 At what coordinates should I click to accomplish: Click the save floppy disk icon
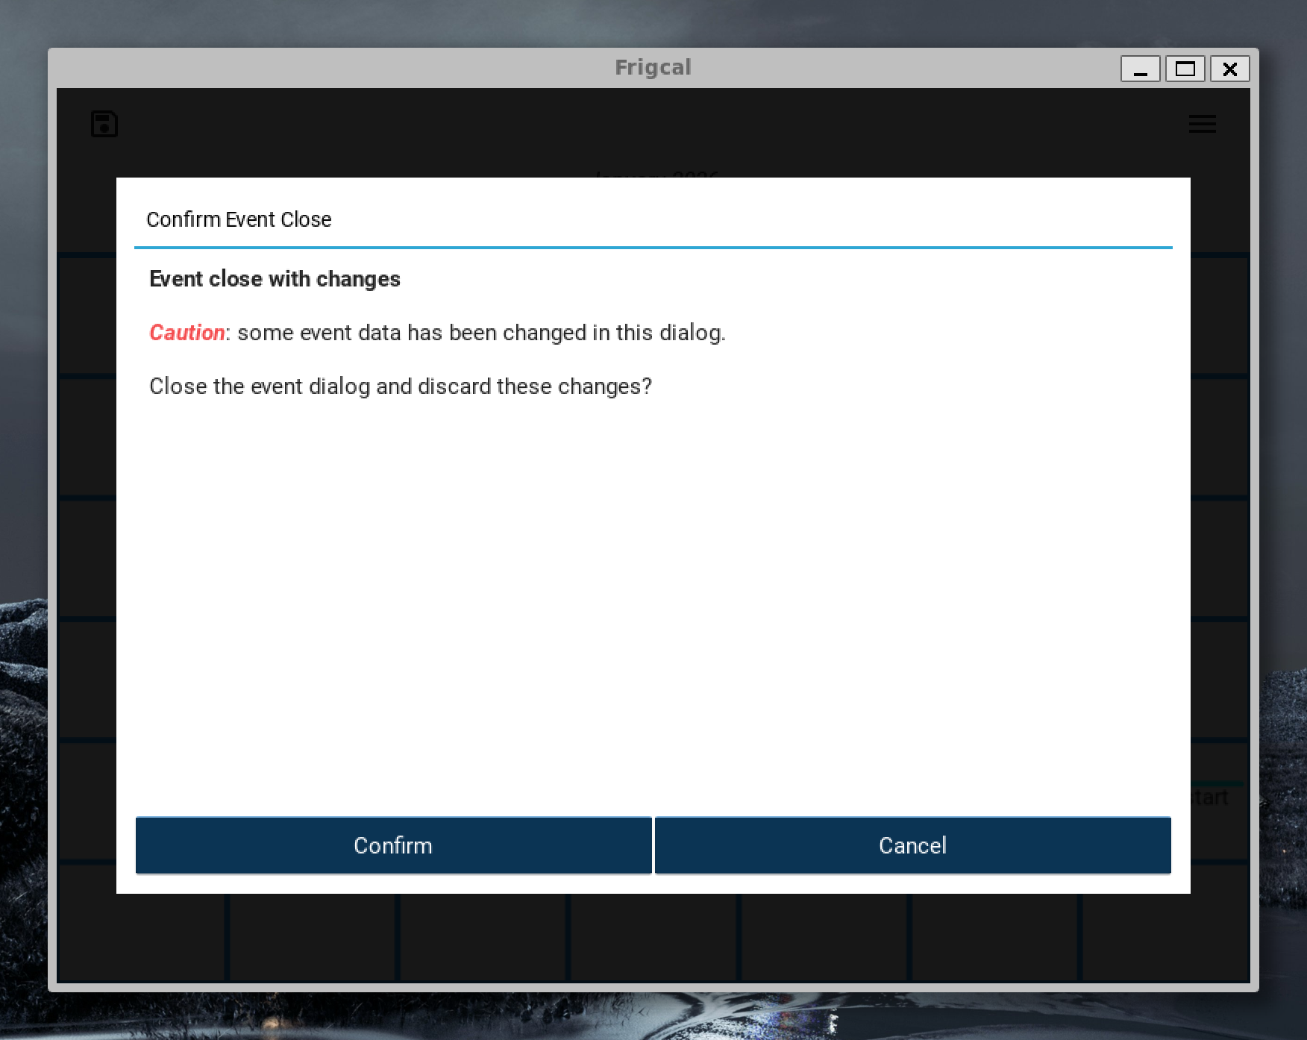click(104, 124)
